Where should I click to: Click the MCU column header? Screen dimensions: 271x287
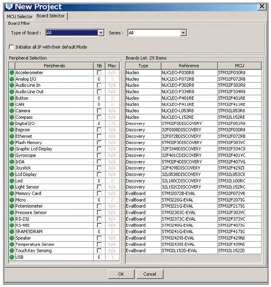point(239,66)
